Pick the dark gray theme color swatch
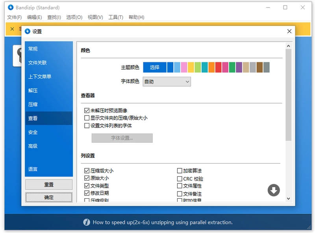This screenshot has height=233, width=315. 267,67
